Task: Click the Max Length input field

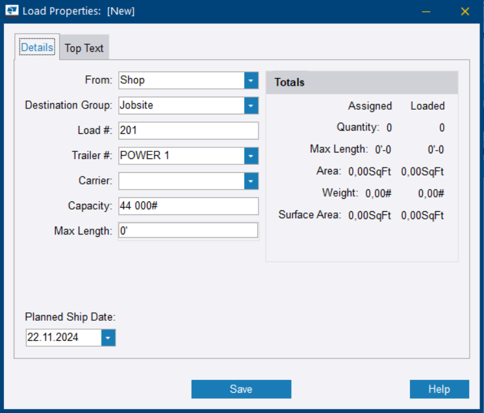Action: pyautogui.click(x=188, y=231)
